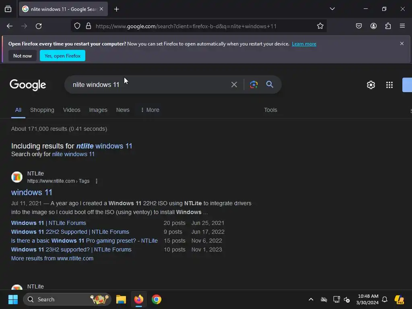The width and height of the screenshot is (412, 309).
Task: Close the nlite windows 11 tab
Action: tap(101, 9)
